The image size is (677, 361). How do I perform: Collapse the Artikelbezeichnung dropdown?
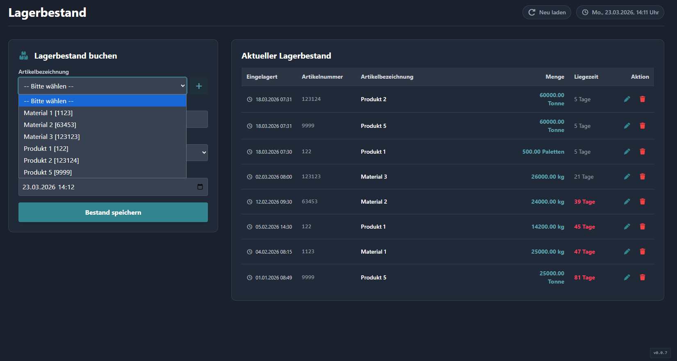103,86
